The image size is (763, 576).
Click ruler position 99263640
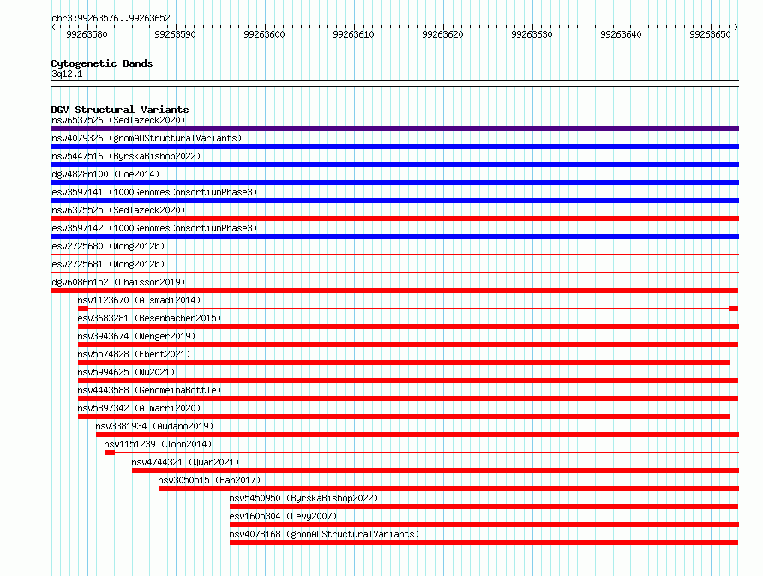[621, 34]
